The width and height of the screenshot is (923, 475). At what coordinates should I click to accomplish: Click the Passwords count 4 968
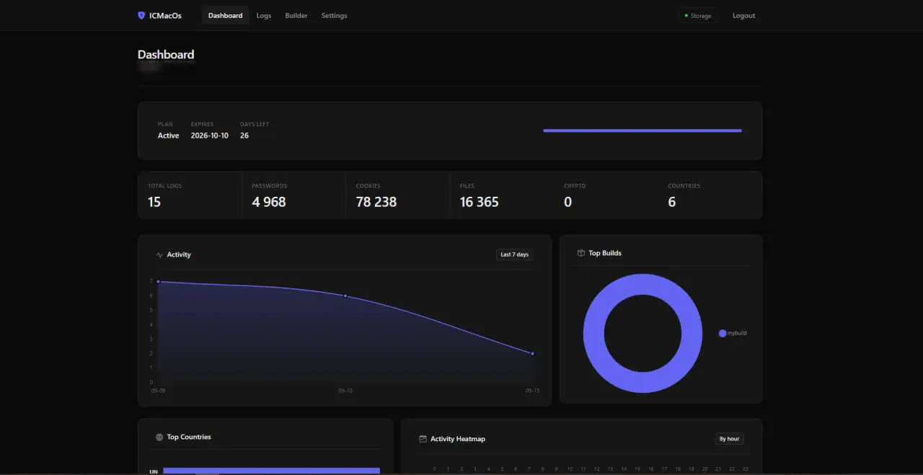(x=269, y=202)
